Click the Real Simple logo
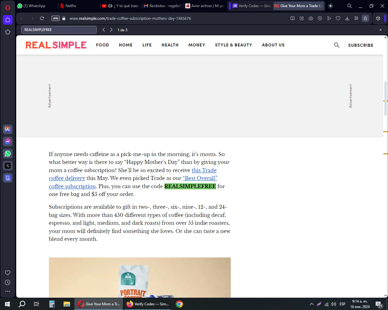The width and height of the screenshot is (388, 310). coord(56,45)
